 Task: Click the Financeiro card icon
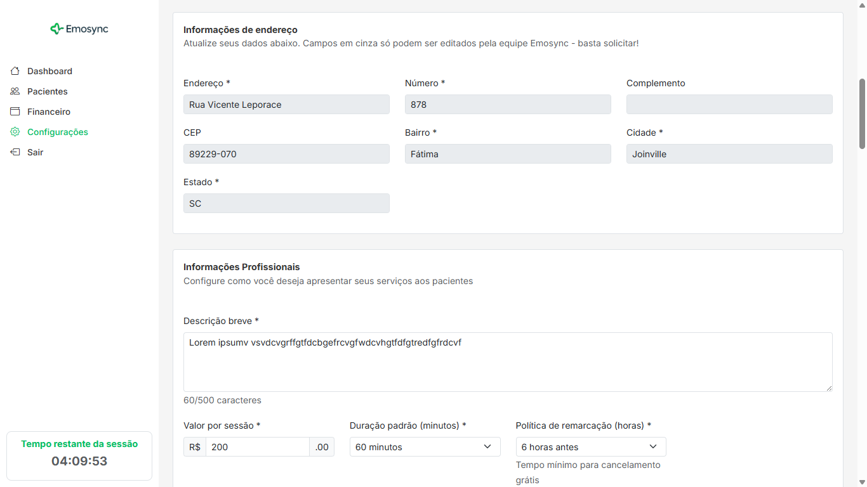15,112
